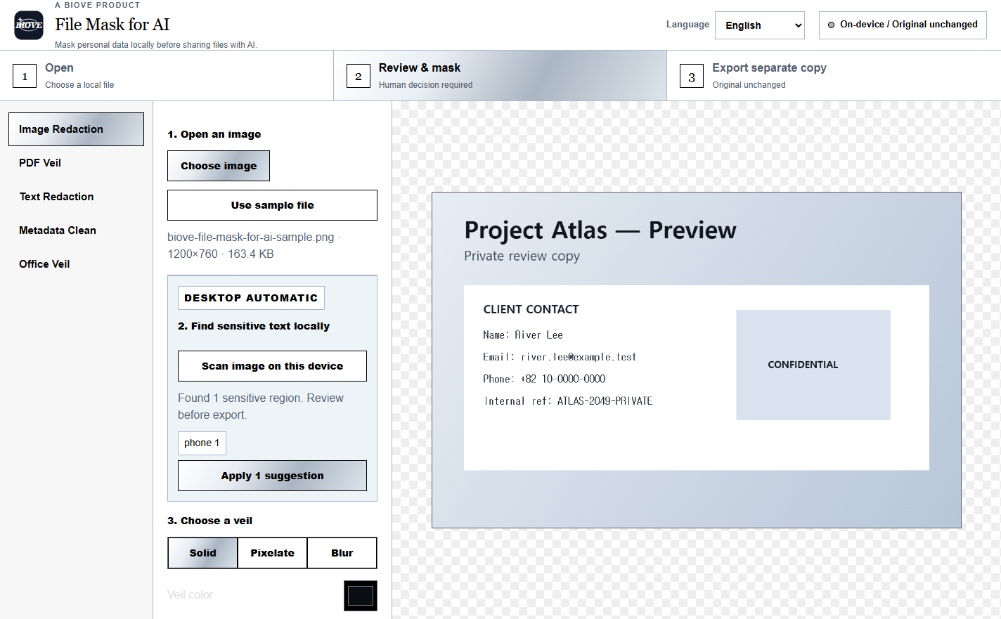Select the Image Redaction tool

pos(76,129)
